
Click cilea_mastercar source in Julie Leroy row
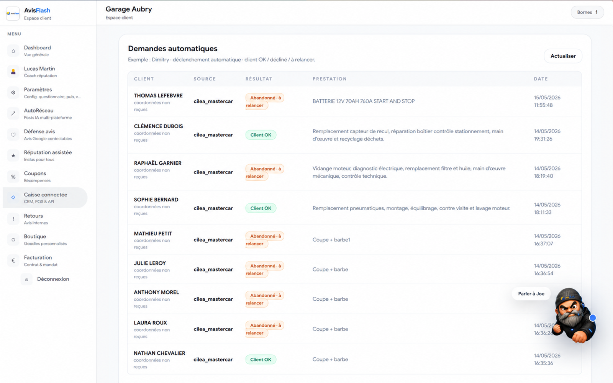point(213,270)
